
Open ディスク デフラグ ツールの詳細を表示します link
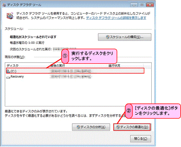[x=116, y=18]
